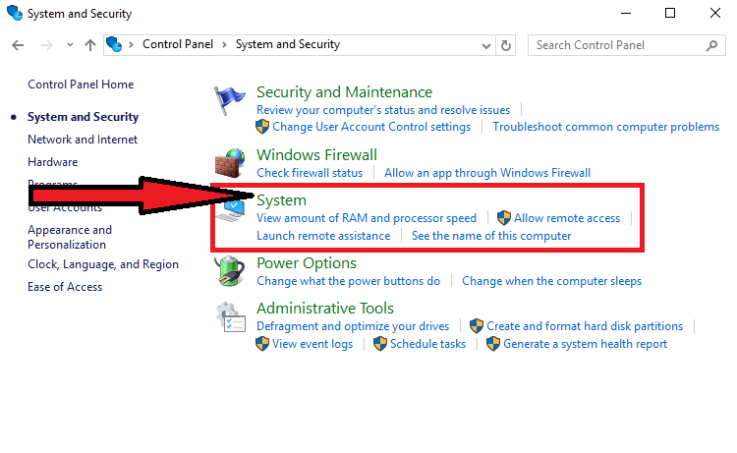Open recent locations dropdown arrow
This screenshot has width=737, height=453.
tap(67, 45)
